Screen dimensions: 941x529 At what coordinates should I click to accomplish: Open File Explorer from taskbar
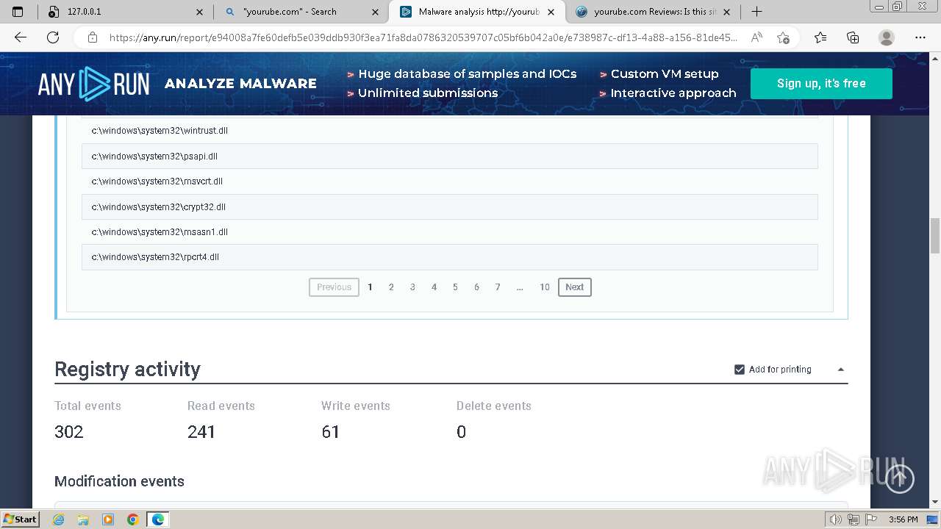coord(83,519)
